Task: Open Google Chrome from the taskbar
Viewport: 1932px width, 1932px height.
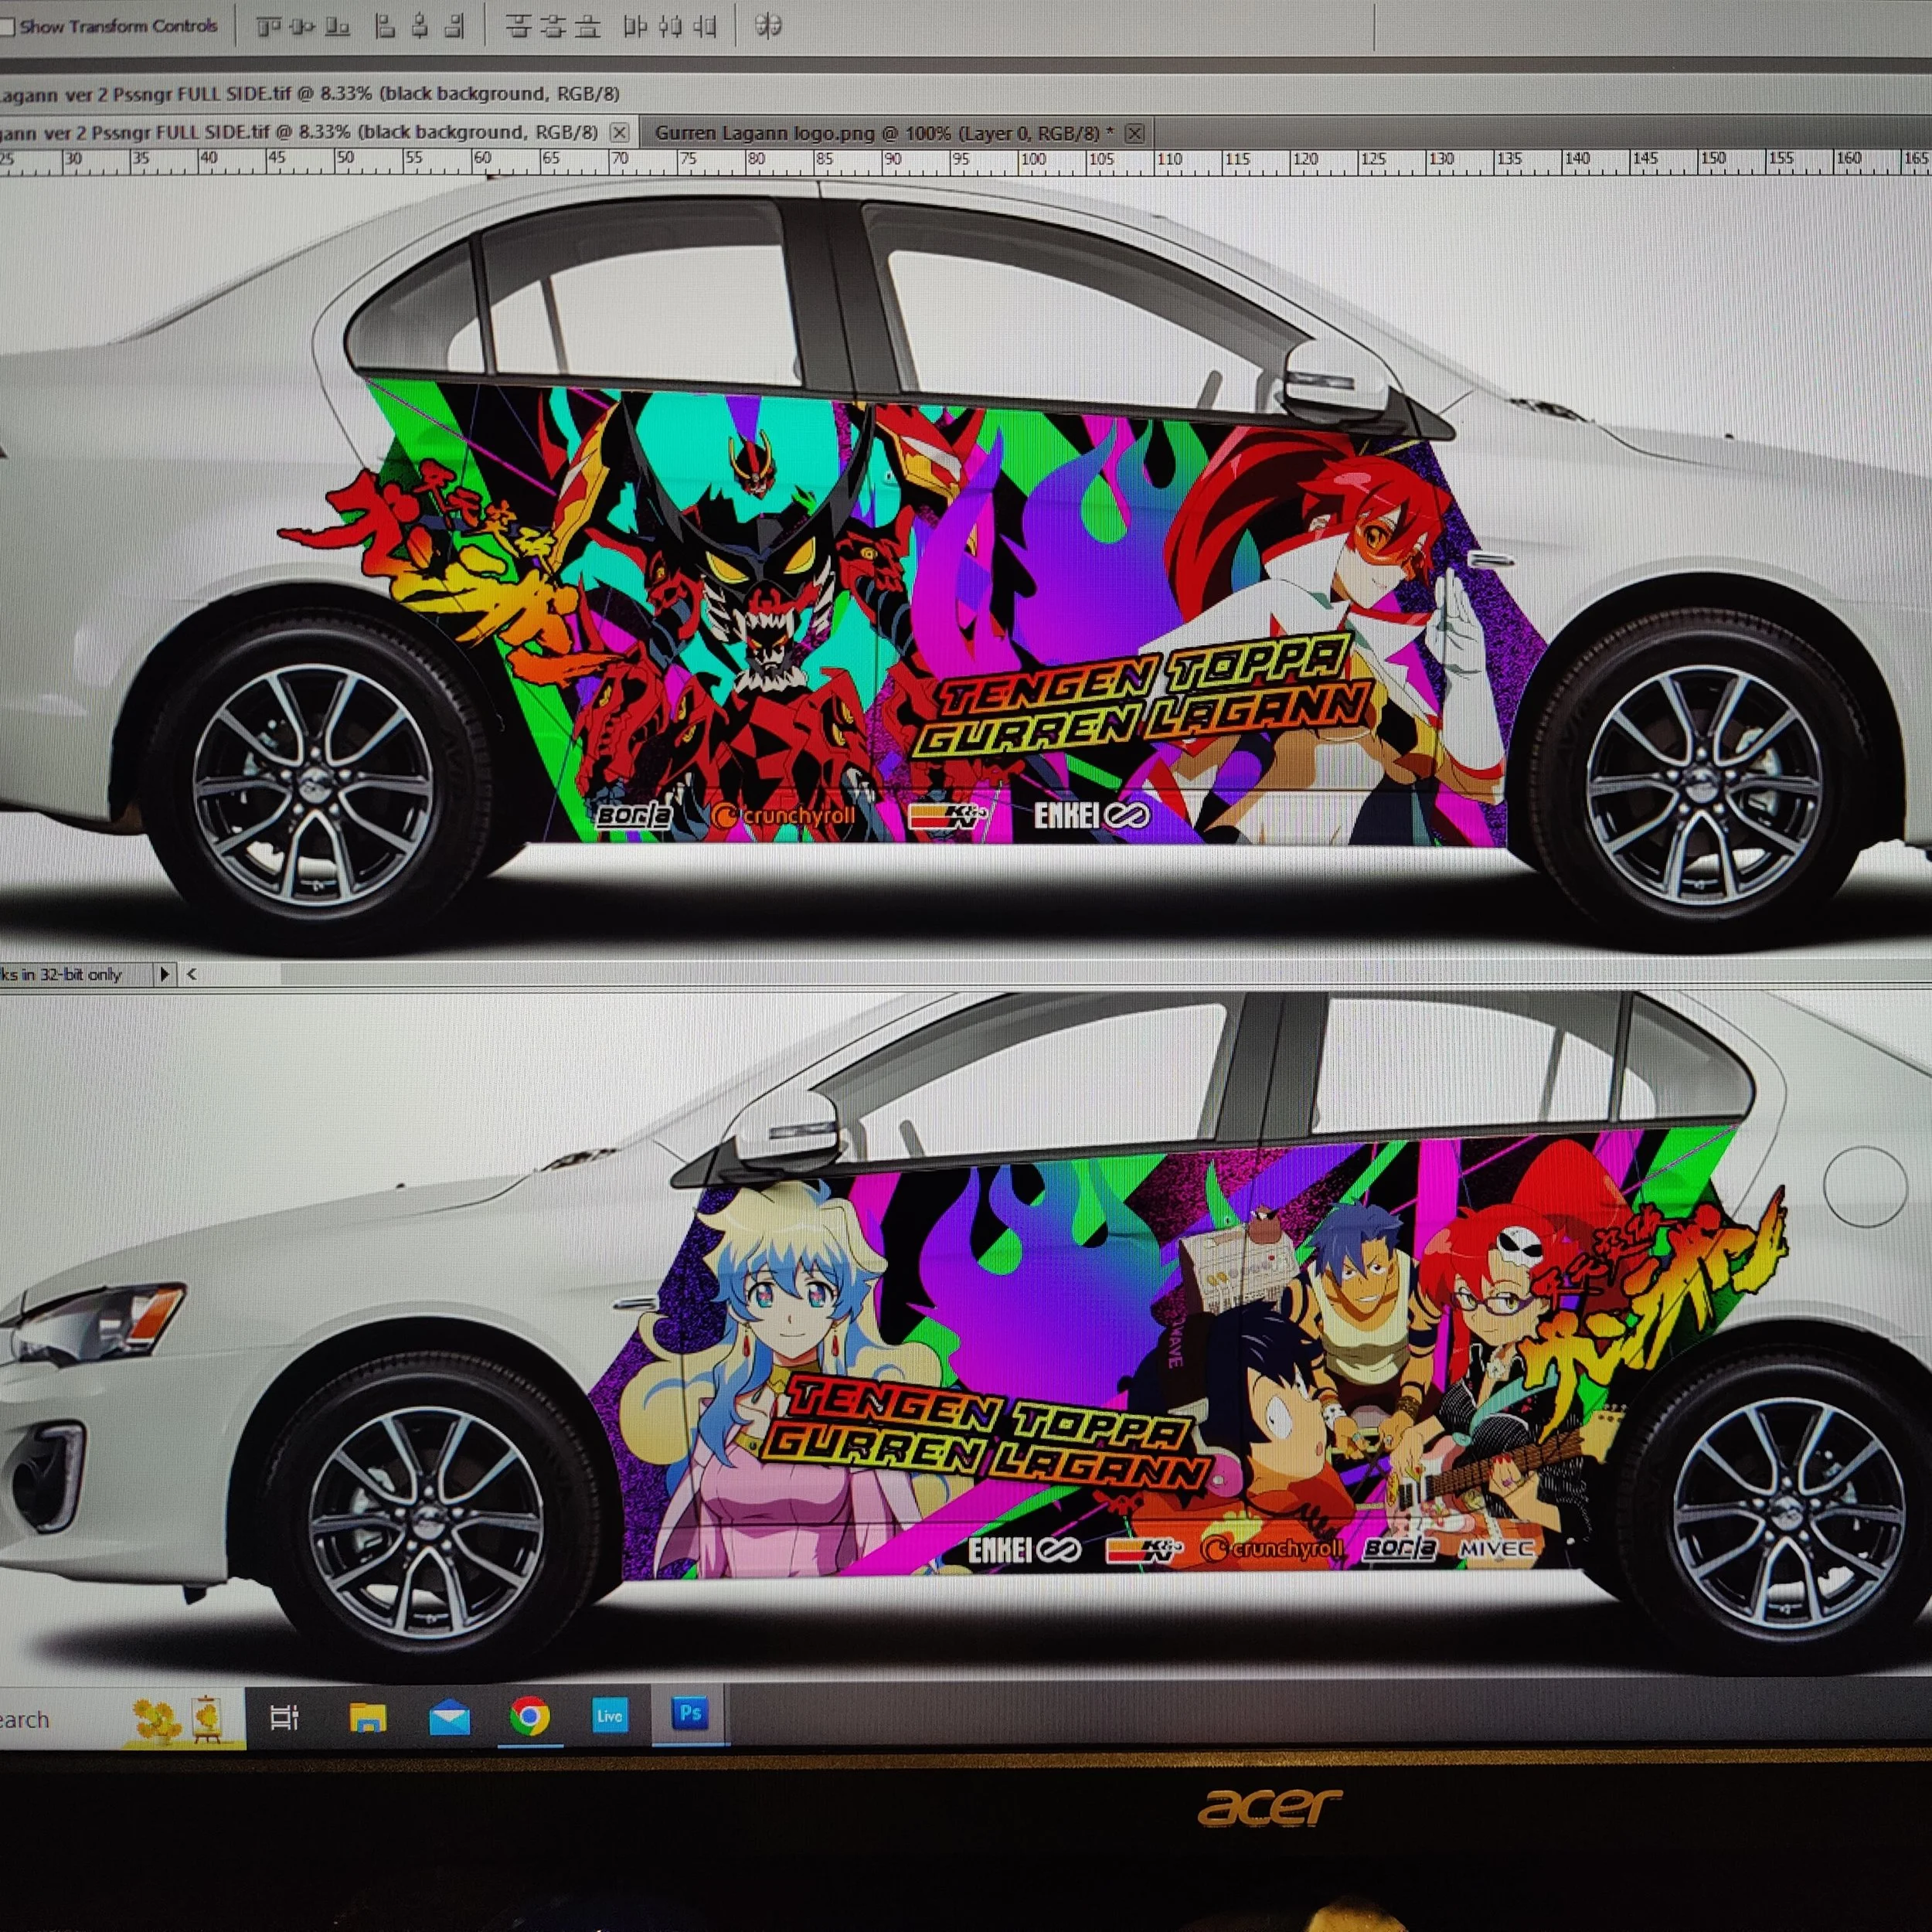Action: tap(530, 1716)
